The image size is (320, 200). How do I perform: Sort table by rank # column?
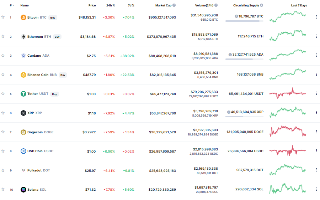click(12, 5)
